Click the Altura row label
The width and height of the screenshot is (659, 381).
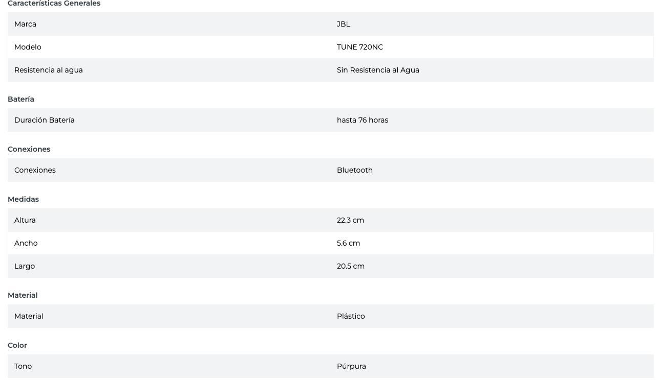25,220
